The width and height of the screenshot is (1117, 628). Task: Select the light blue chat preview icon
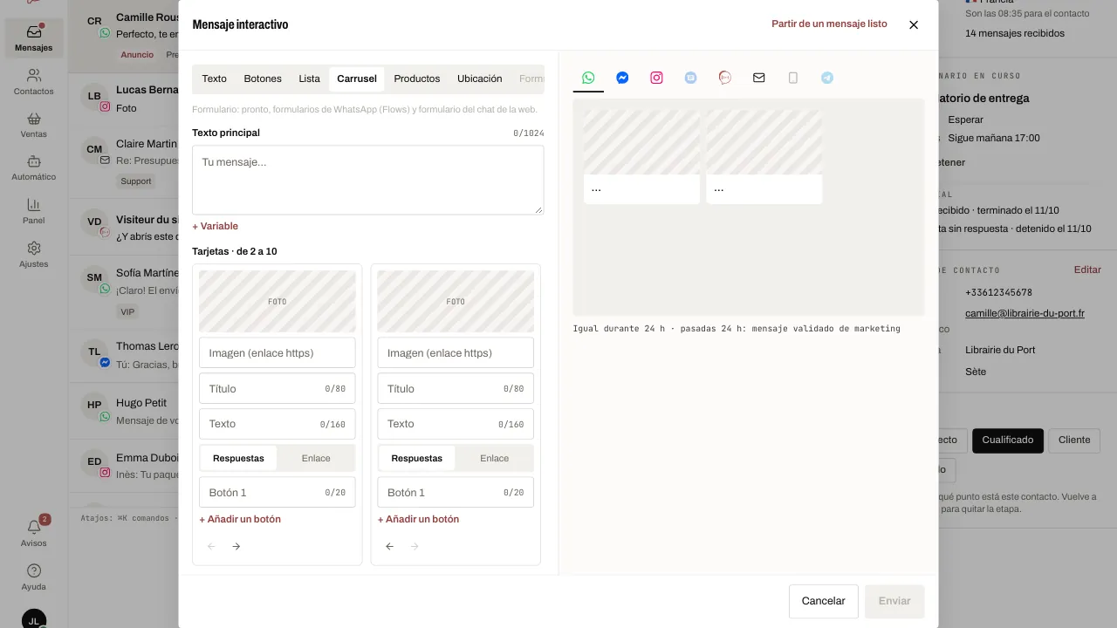pyautogui.click(x=690, y=78)
